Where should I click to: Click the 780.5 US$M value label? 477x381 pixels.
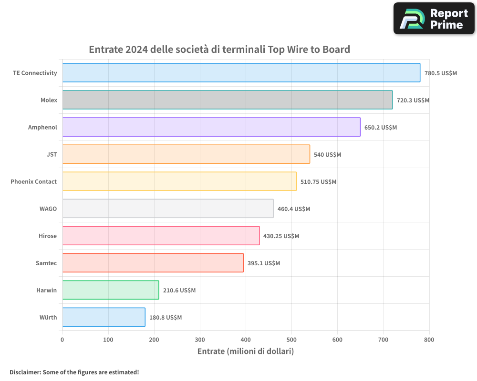point(441,73)
